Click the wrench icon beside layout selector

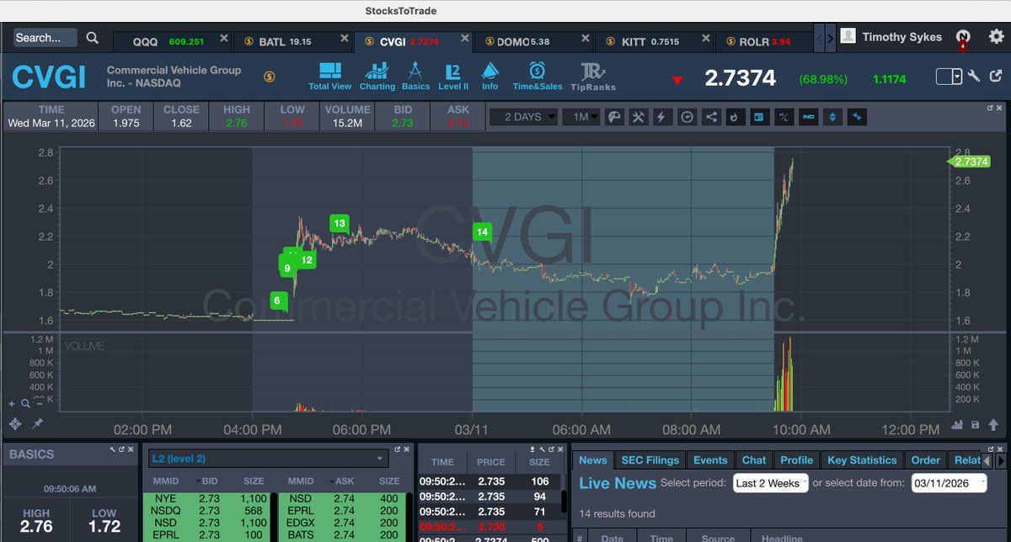tap(973, 77)
